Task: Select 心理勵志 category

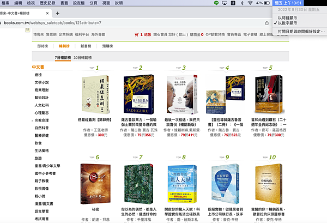Action: (x=42, y=113)
